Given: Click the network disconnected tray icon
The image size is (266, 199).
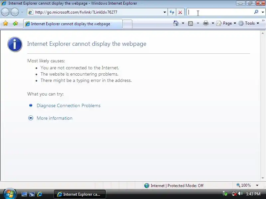Looking at the screenshot, I should tap(234, 193).
